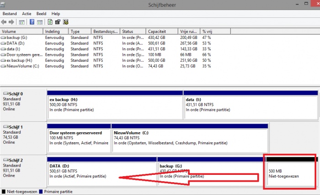Click the 66 % free percentage cell
This screenshot has width=320, height=195.
[x=207, y=55]
